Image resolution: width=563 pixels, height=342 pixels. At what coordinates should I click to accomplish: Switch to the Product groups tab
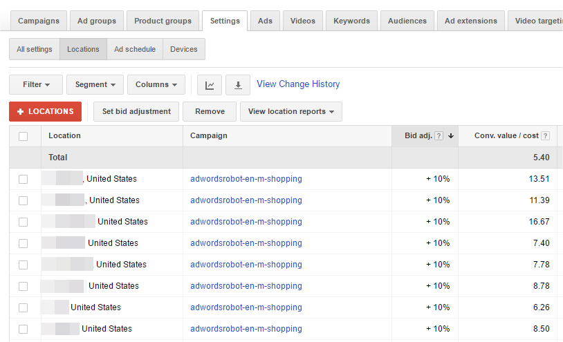pyautogui.click(x=163, y=21)
